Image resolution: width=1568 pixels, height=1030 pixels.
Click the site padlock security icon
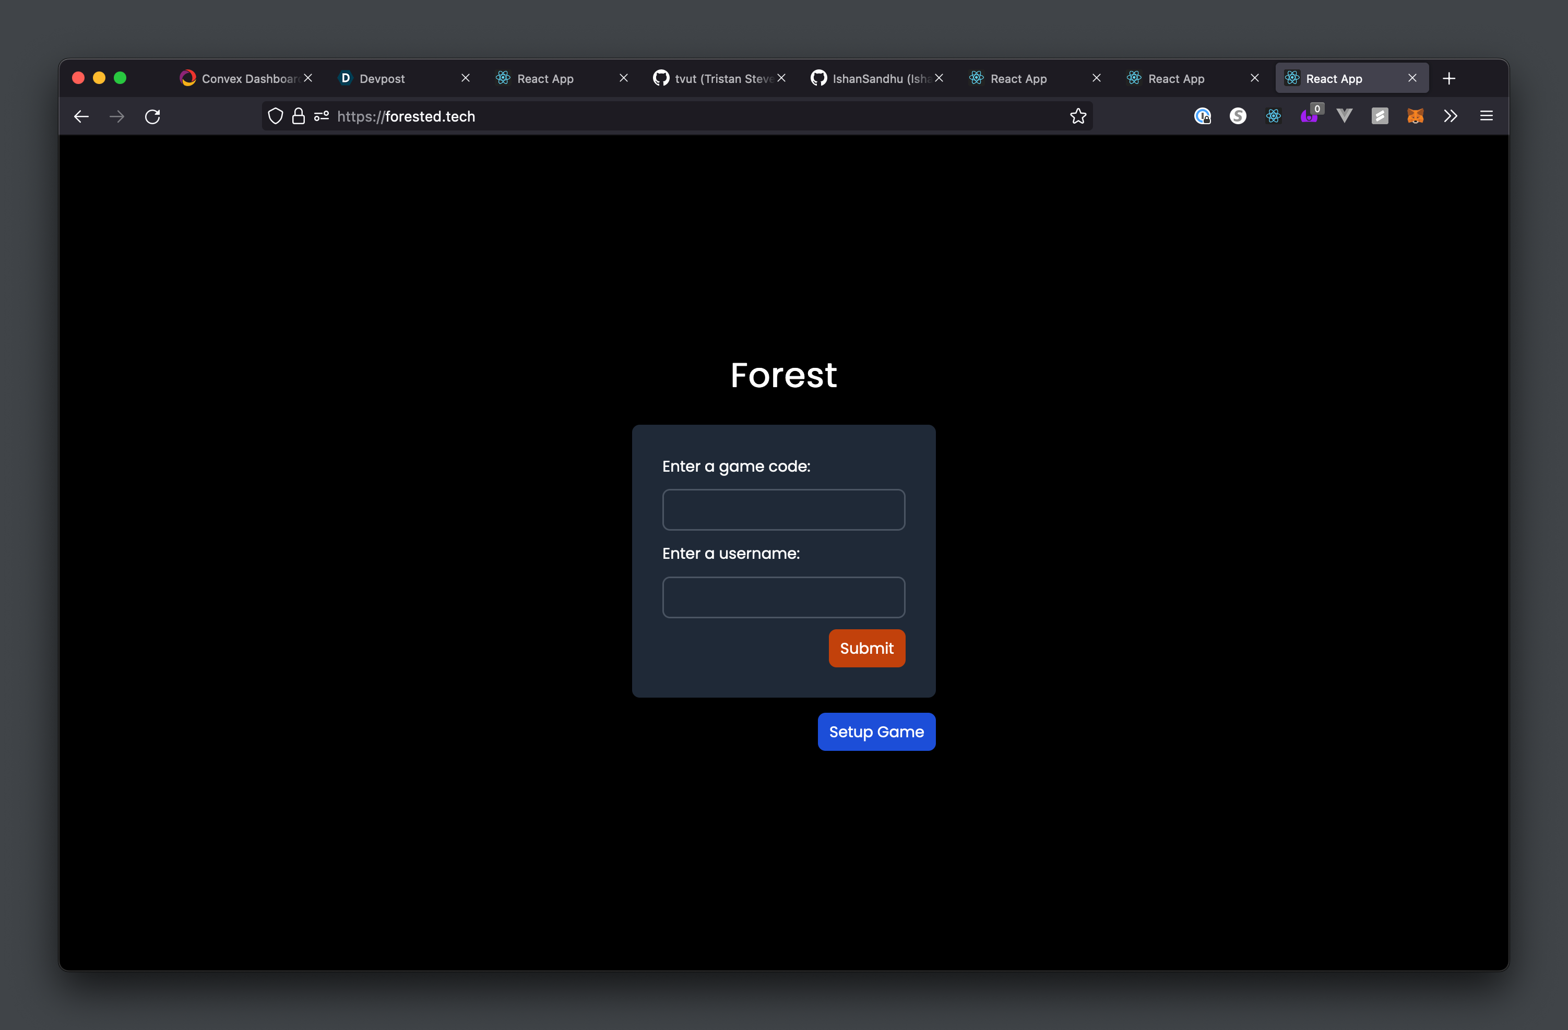pyautogui.click(x=299, y=116)
